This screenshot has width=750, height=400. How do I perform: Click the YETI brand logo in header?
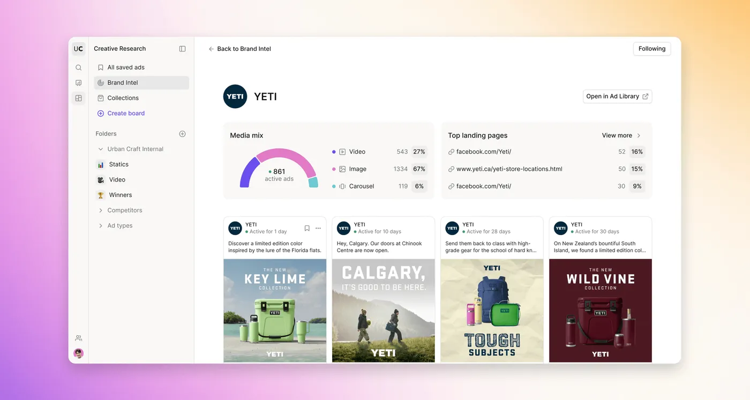click(x=235, y=96)
